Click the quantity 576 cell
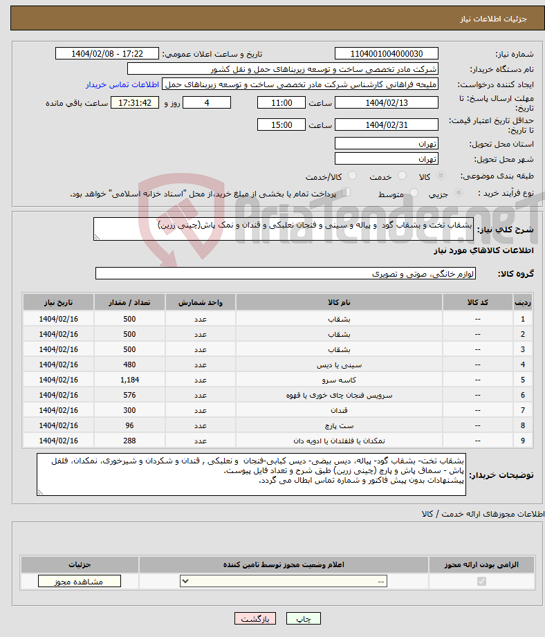This screenshot has height=637, width=545. pyautogui.click(x=129, y=396)
